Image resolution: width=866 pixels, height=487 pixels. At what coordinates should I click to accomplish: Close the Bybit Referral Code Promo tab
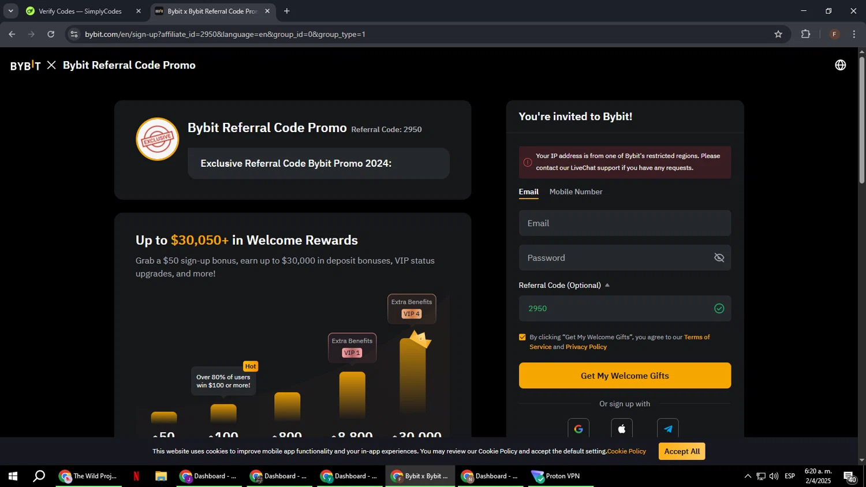pyautogui.click(x=267, y=11)
